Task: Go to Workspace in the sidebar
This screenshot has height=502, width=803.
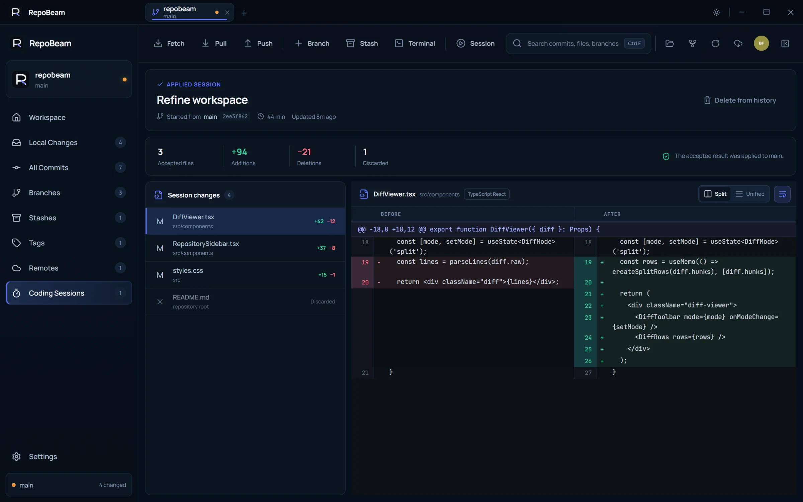Action: [69, 117]
